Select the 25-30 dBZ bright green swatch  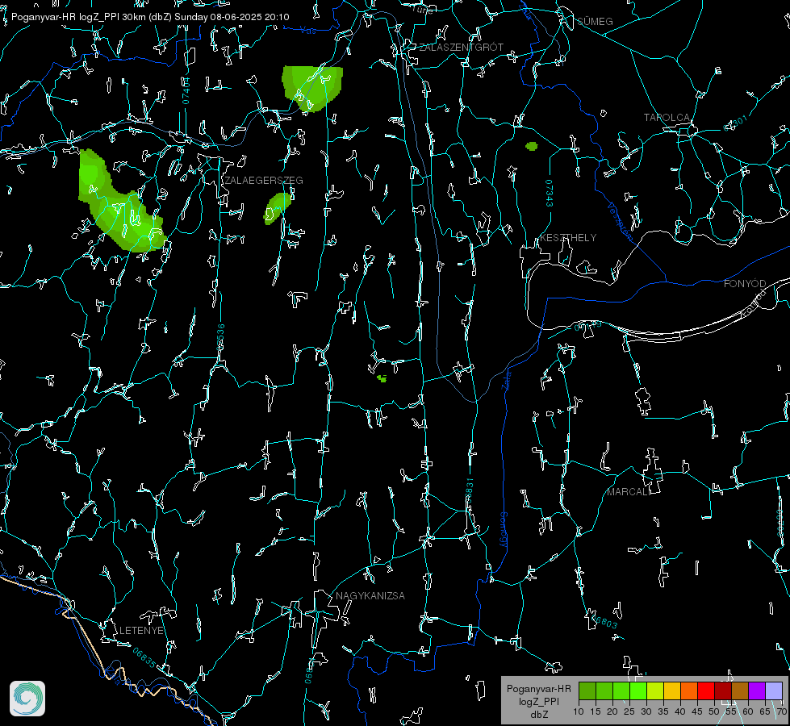tap(638, 691)
